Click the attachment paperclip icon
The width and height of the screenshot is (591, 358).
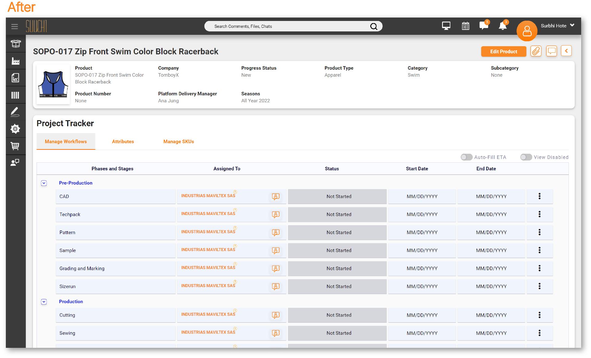tap(536, 51)
